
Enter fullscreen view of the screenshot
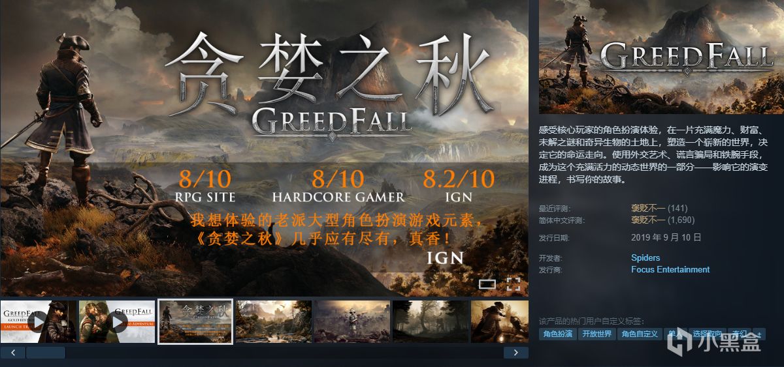514,284
